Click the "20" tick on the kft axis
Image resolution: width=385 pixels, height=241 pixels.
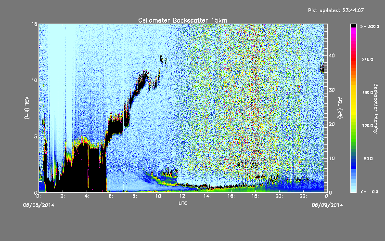[332, 124]
